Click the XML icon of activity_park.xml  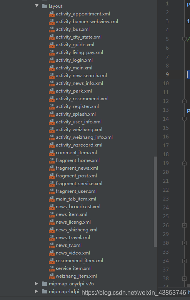point(52,91)
